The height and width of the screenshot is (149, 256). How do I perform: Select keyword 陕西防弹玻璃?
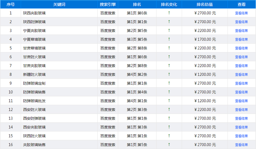pos(34,22)
